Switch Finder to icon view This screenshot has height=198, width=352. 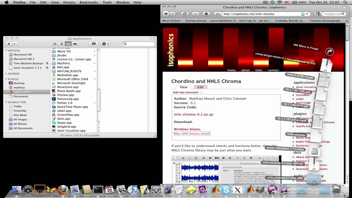55,44
